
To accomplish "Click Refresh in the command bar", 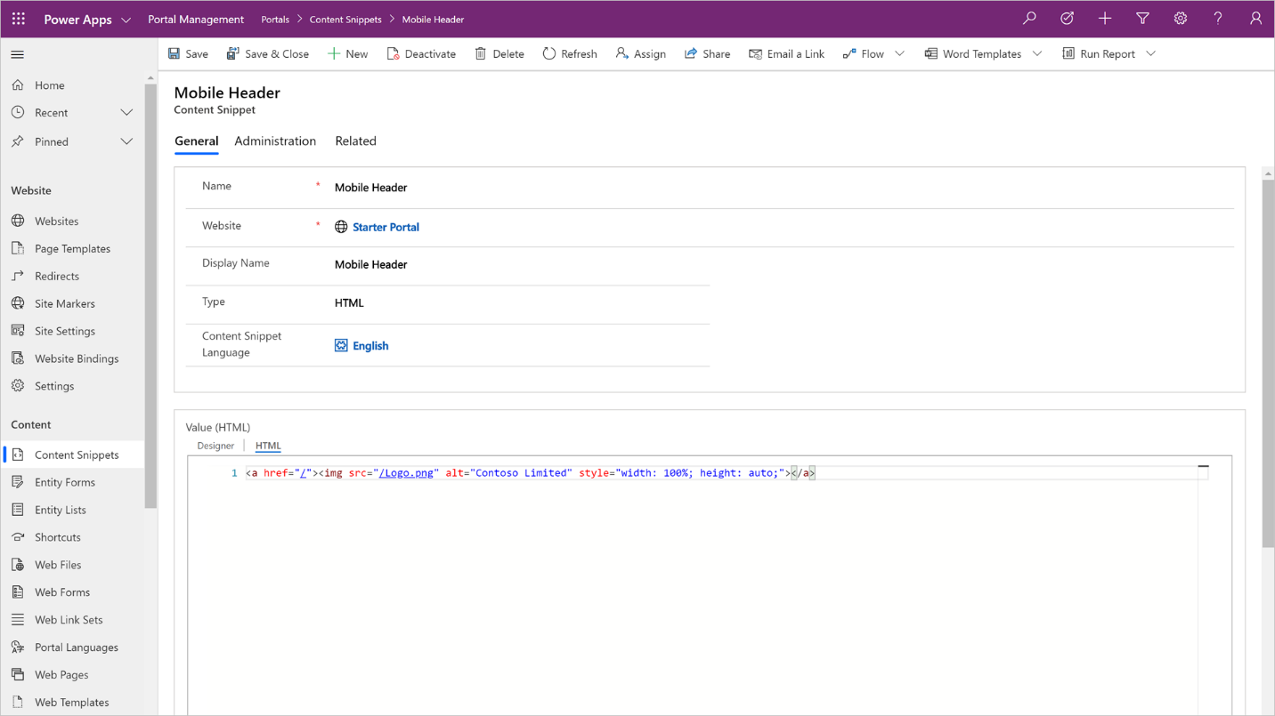I will [x=570, y=54].
